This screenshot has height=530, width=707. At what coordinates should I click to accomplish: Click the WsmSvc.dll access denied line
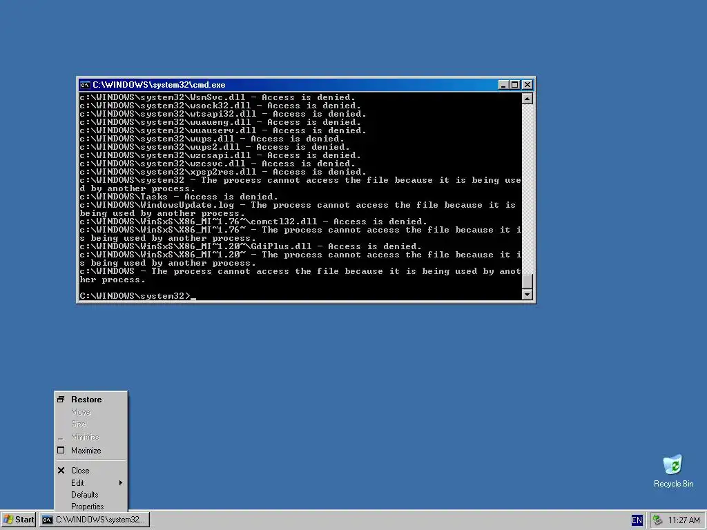[x=217, y=97]
